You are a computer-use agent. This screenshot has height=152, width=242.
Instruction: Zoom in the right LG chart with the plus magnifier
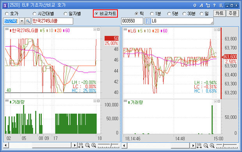coord(212,145)
